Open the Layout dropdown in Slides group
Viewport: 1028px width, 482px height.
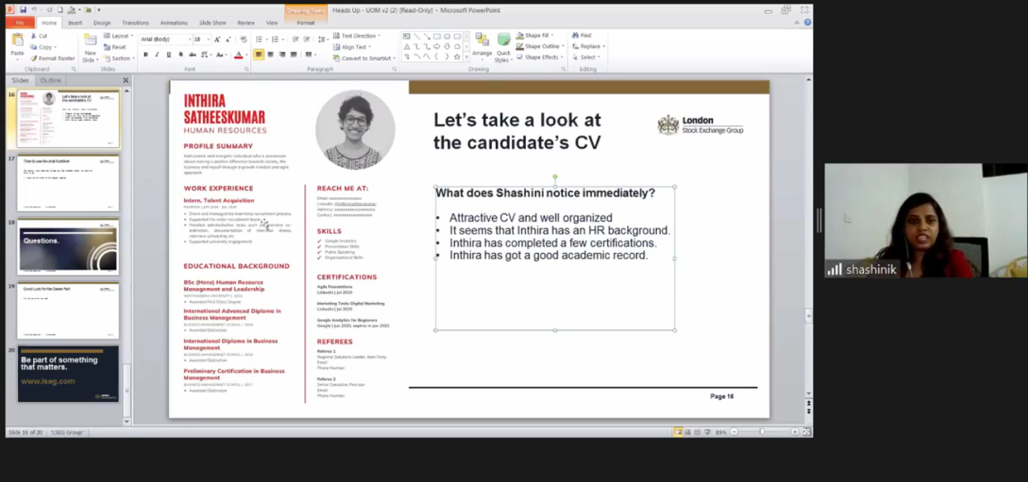pos(118,36)
